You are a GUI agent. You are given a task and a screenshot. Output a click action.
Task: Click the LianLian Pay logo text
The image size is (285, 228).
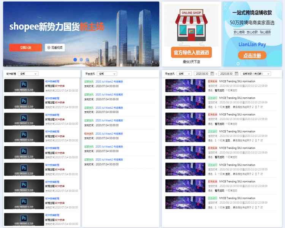[x=252, y=44]
